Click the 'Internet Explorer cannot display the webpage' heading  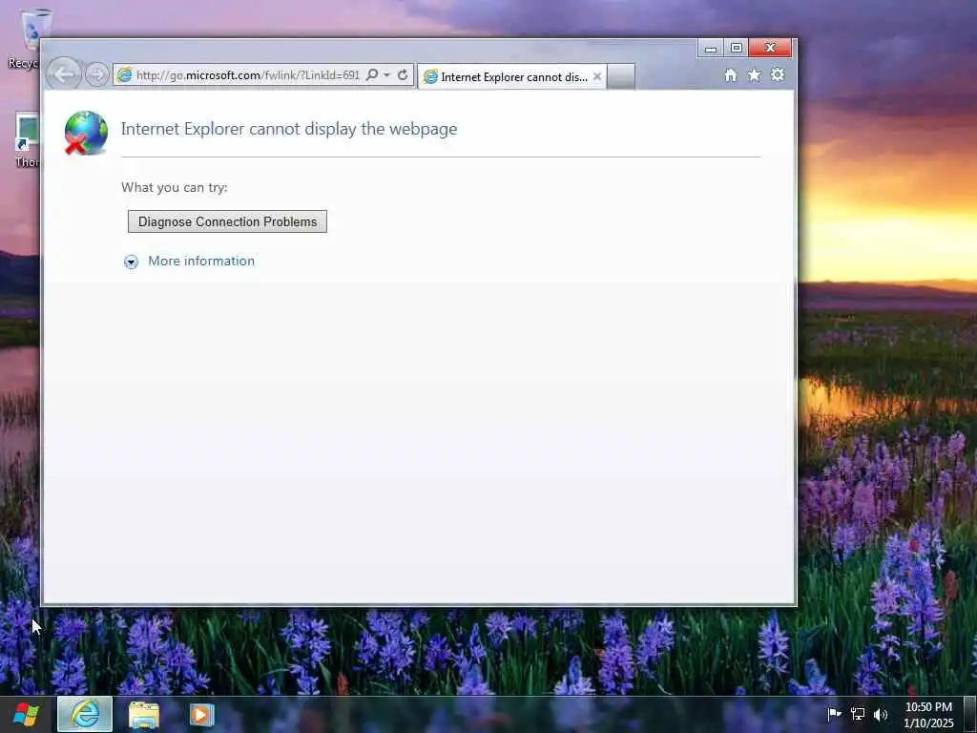coord(289,129)
